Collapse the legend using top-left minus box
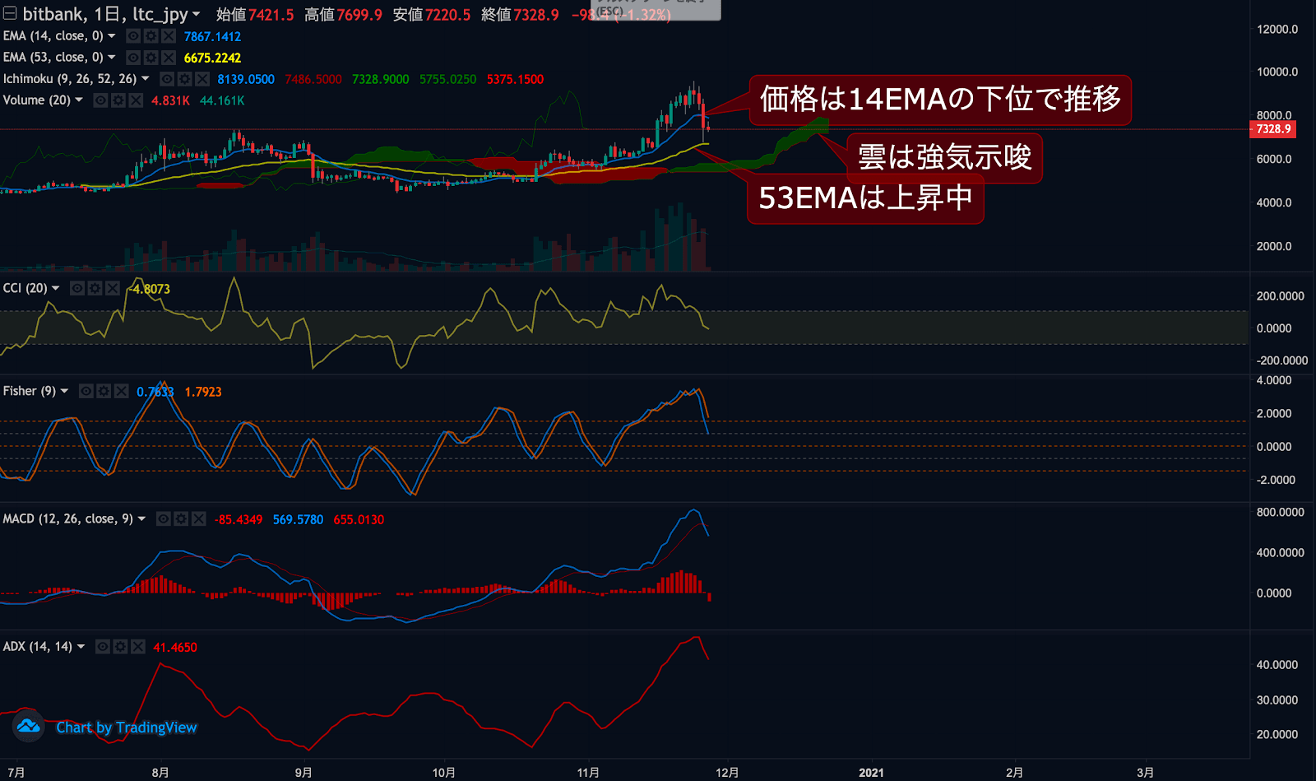This screenshot has width=1316, height=781. 10,13
